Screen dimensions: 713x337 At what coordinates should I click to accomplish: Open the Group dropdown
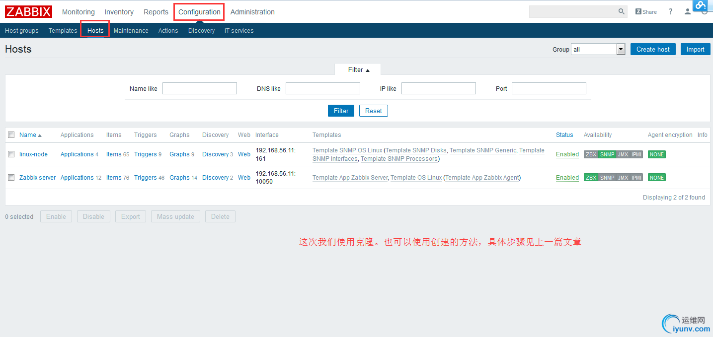(598, 49)
